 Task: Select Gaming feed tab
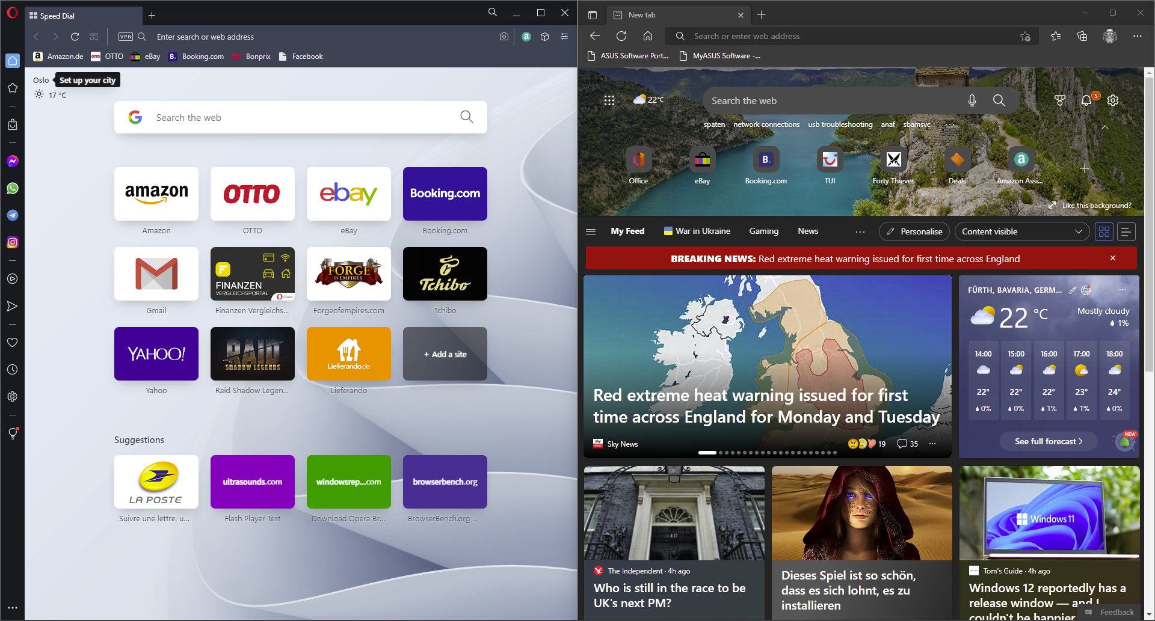(x=764, y=231)
